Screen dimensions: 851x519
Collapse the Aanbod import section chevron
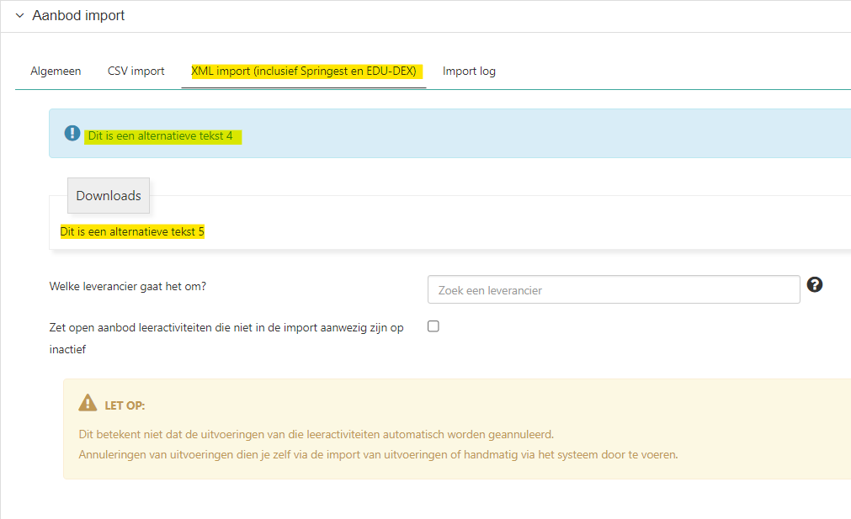[19, 16]
